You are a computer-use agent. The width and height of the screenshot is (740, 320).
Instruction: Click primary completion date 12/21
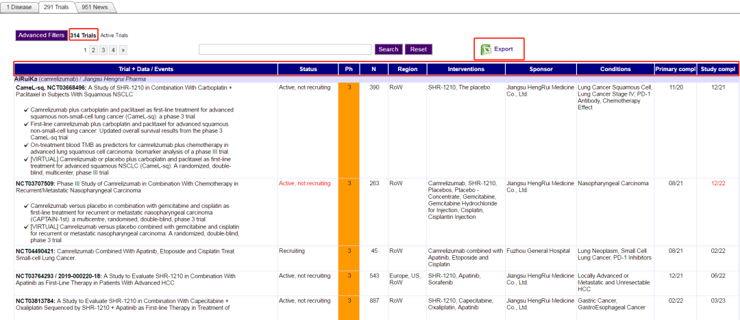pos(676,276)
